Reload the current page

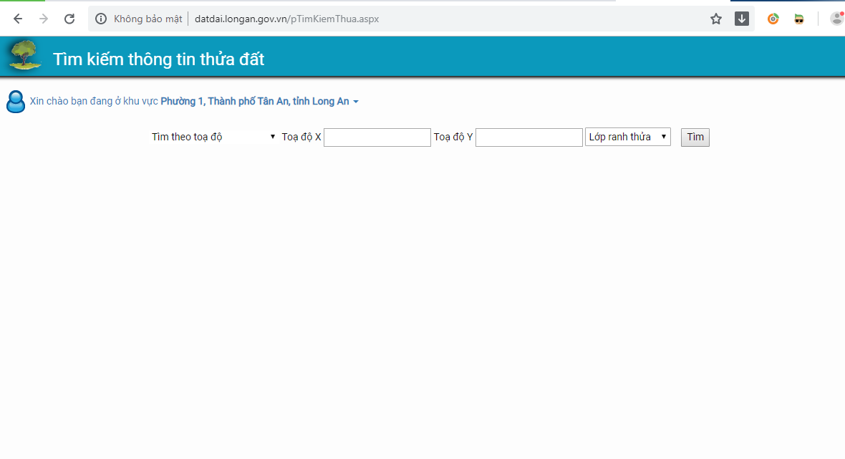click(69, 19)
